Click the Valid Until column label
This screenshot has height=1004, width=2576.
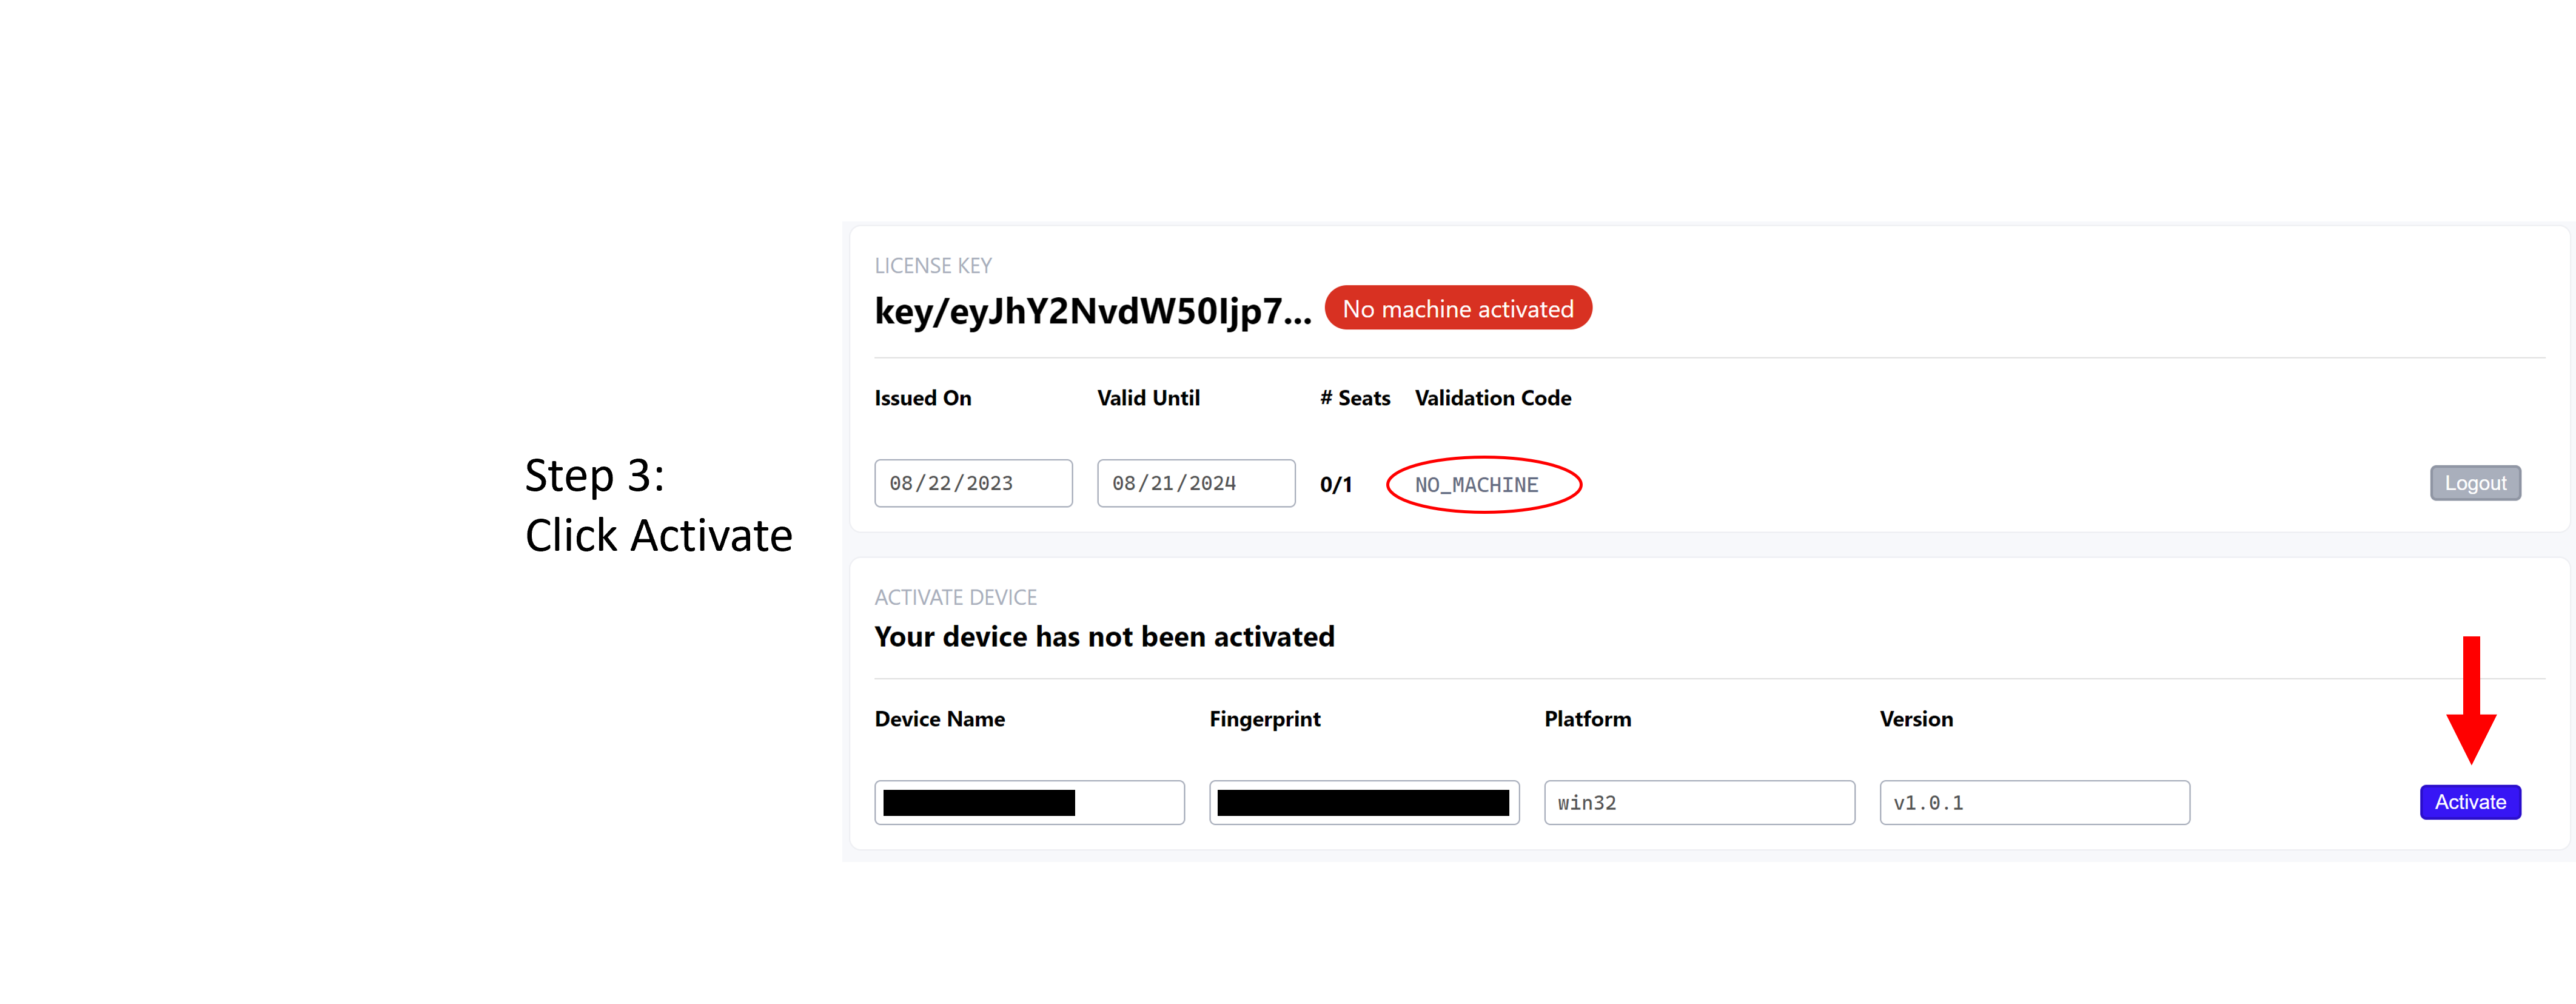pyautogui.click(x=1148, y=397)
